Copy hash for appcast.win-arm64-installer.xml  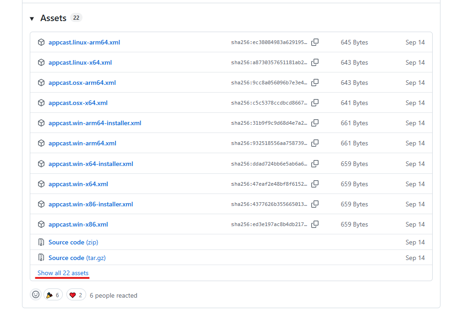(315, 123)
